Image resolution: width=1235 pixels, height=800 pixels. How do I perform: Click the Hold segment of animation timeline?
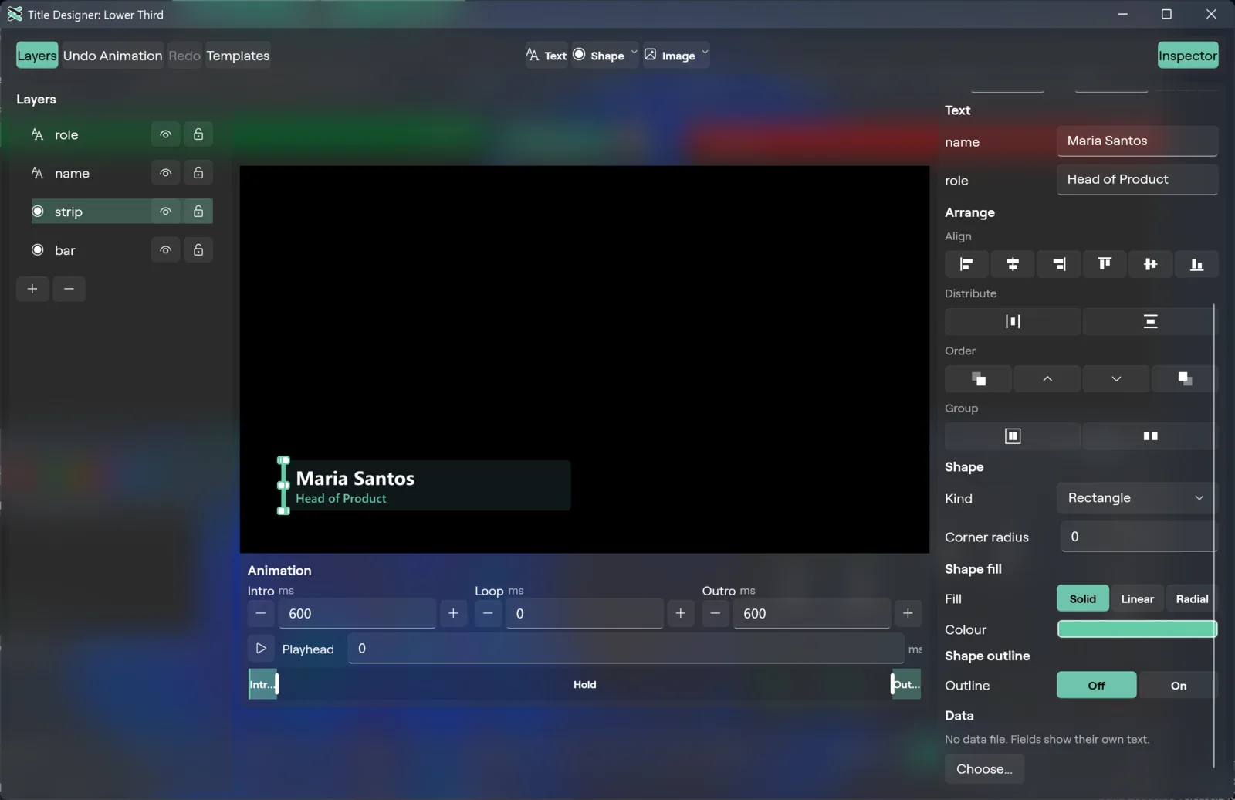[584, 685]
